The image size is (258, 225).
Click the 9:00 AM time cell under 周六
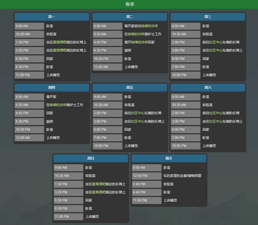coord(185,97)
